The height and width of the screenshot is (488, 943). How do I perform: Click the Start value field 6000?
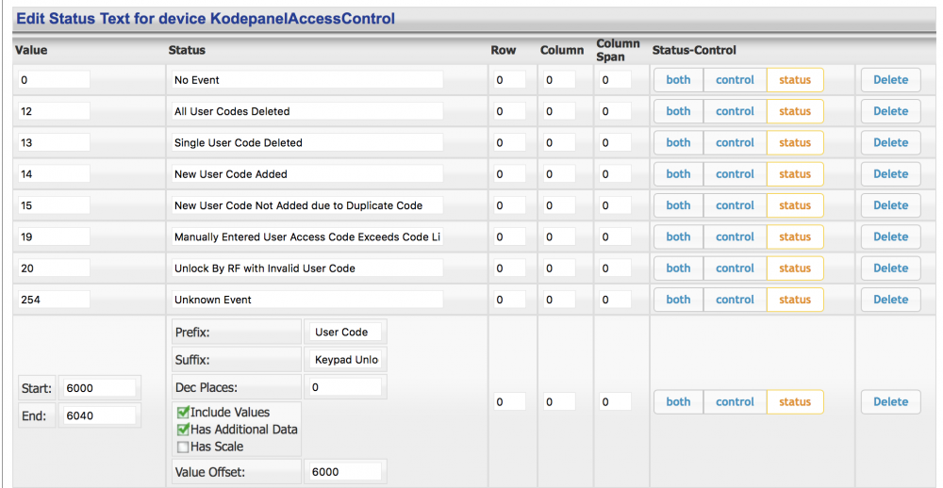pyautogui.click(x=99, y=388)
